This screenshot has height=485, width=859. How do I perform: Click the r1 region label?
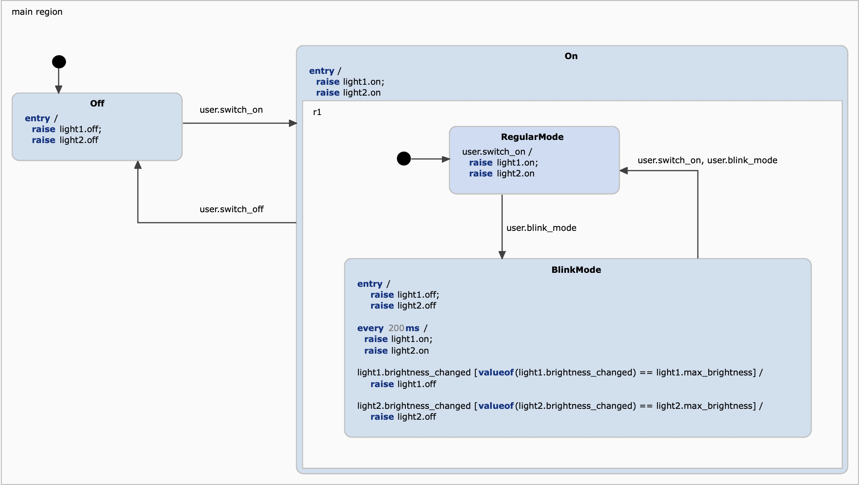(317, 112)
